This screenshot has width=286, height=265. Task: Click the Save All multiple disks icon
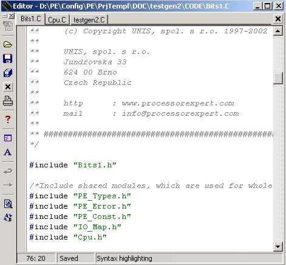click(x=8, y=73)
